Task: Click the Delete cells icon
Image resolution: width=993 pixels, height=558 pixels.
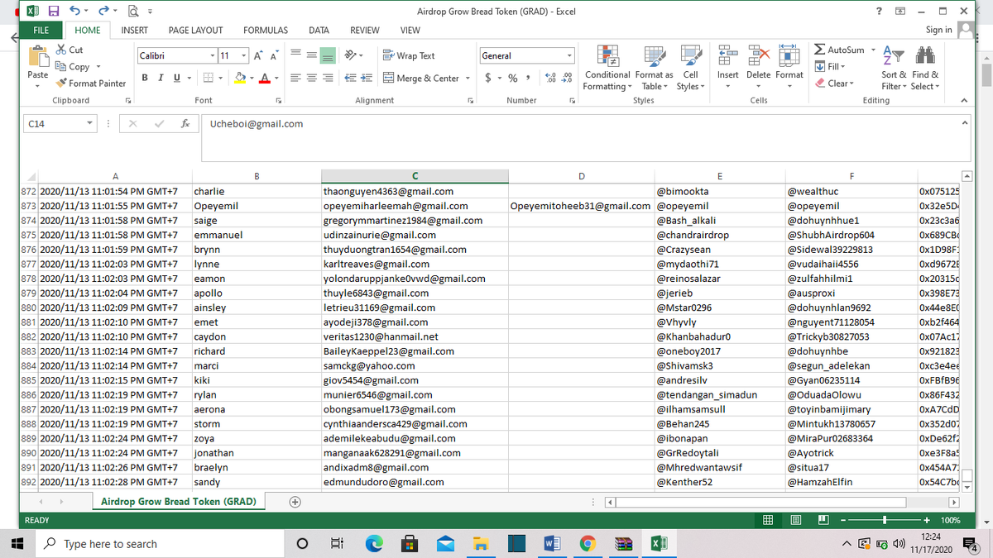Action: pos(758,55)
